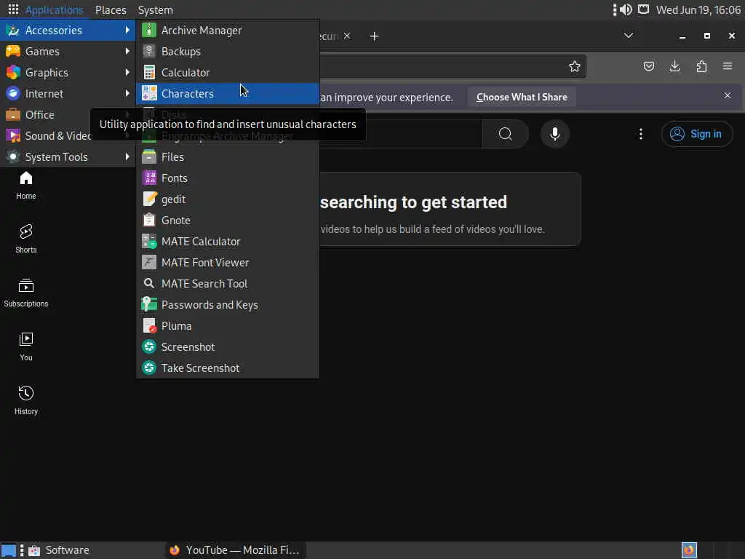Open Calculator from the menu
745x559 pixels.
228,72
